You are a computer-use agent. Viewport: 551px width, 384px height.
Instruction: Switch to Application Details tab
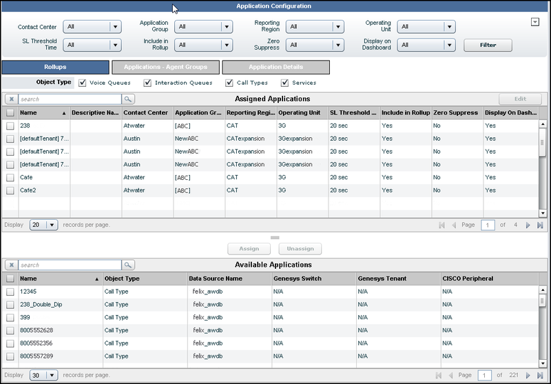coord(276,67)
